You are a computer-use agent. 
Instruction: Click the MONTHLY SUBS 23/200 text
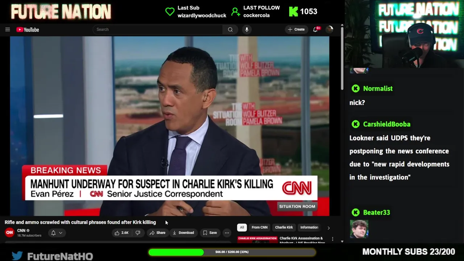click(x=409, y=252)
